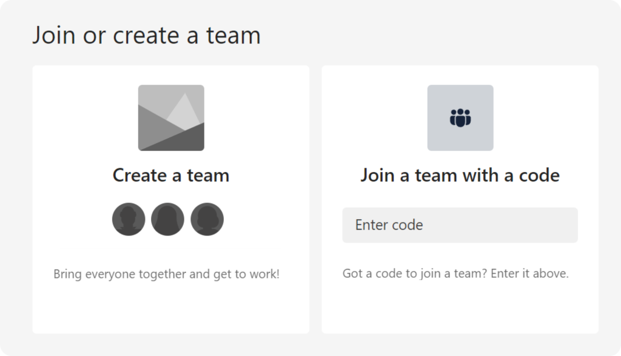Click the Create a team heading text
Image resolution: width=621 pixels, height=356 pixels.
pos(172,176)
